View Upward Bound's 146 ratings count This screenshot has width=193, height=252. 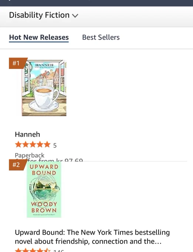click(59, 251)
